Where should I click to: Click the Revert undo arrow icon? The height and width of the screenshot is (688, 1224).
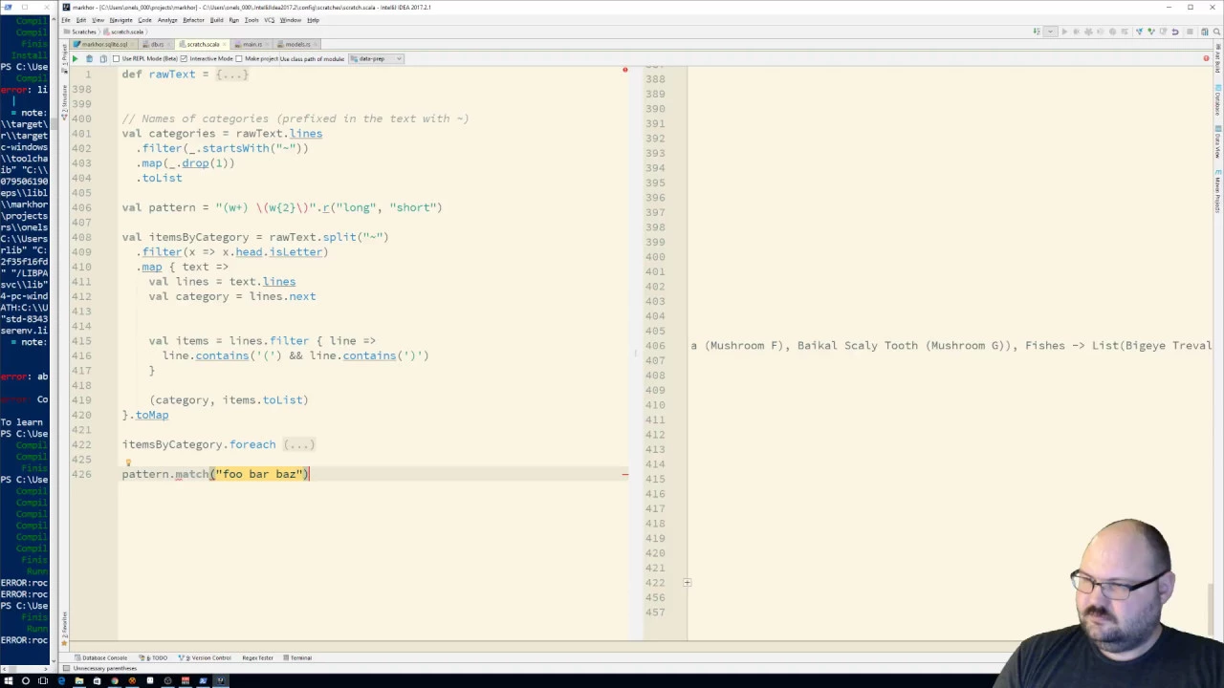coord(1175,32)
